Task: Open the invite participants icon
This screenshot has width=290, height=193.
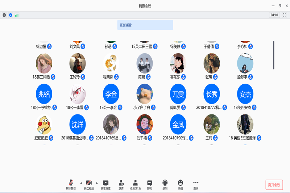Action: point(121,185)
